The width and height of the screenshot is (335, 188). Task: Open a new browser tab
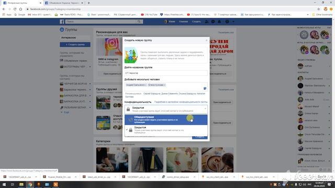click(x=88, y=3)
